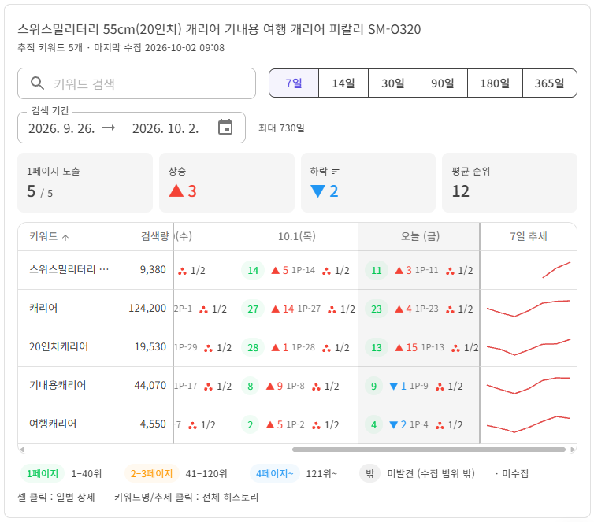Screen dimensions: 594x522
Task: Click today's rank badge 9 for 기내용캐리어
Action: tap(373, 386)
